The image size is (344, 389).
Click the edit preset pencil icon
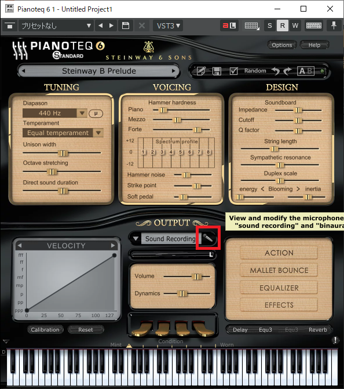tap(201, 71)
